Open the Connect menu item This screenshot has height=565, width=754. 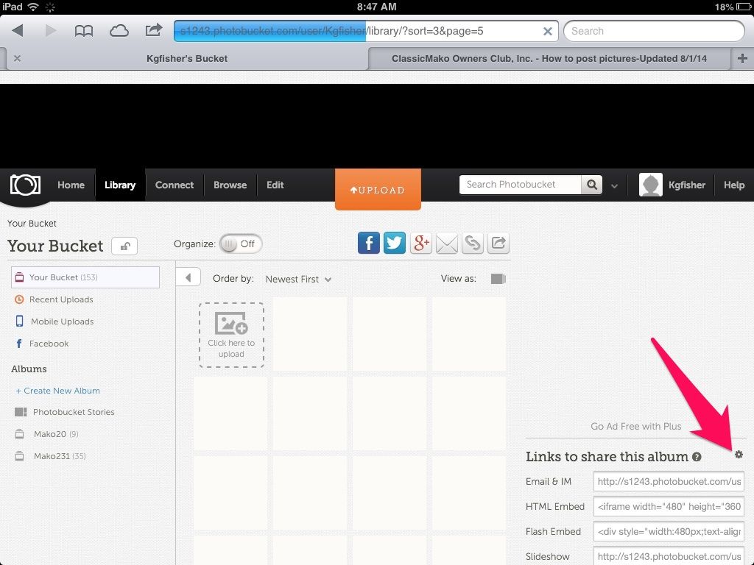point(174,185)
